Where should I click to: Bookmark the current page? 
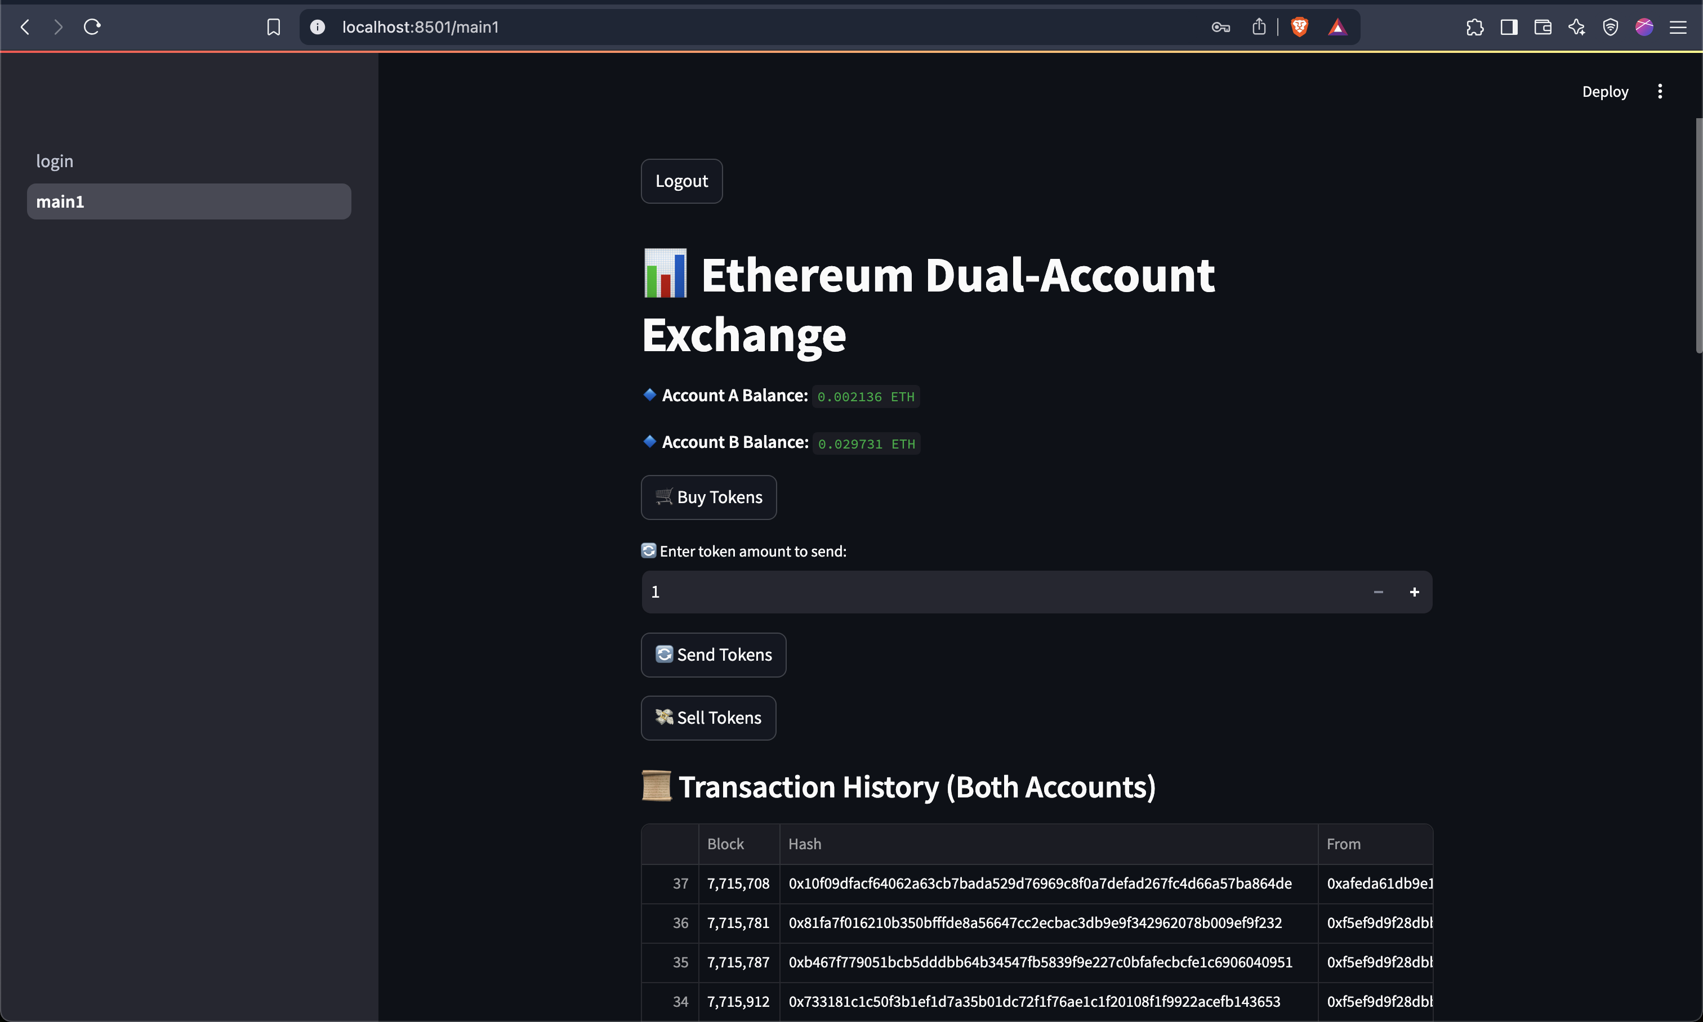coord(274,27)
